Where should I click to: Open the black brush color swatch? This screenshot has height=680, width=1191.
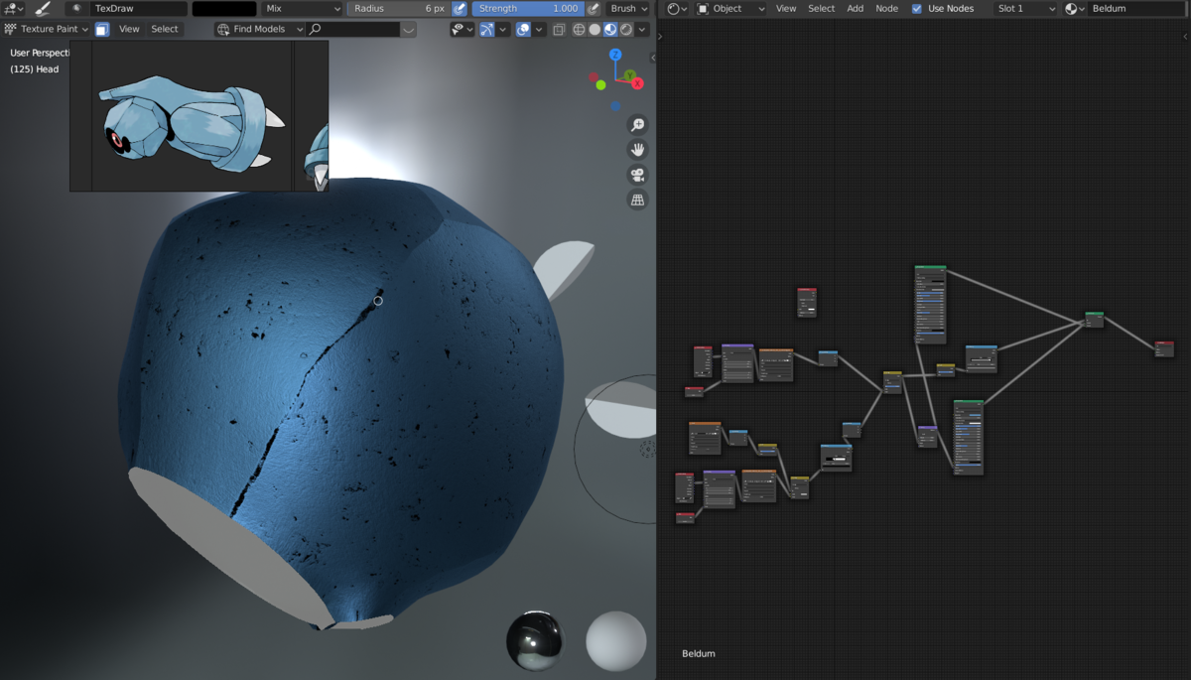[x=223, y=8]
